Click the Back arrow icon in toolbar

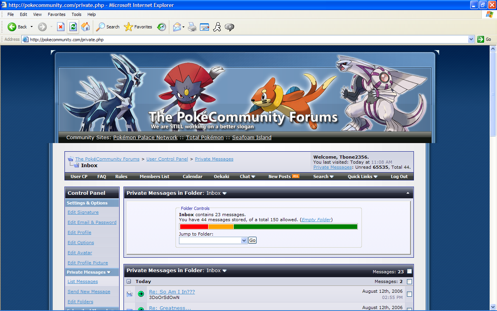(12, 27)
